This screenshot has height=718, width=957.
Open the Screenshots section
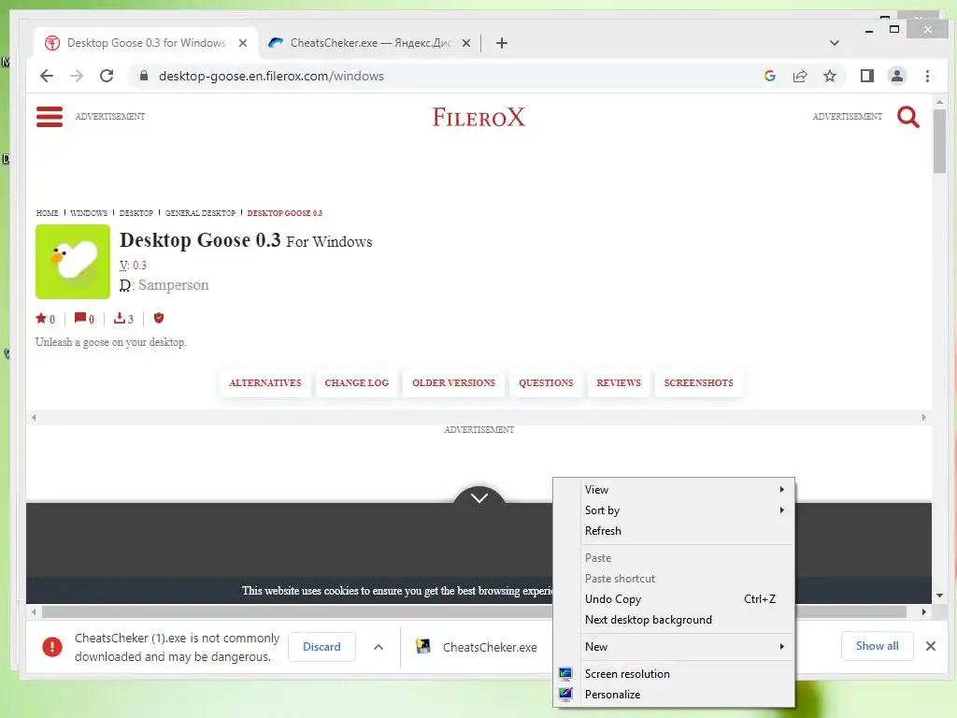[698, 382]
